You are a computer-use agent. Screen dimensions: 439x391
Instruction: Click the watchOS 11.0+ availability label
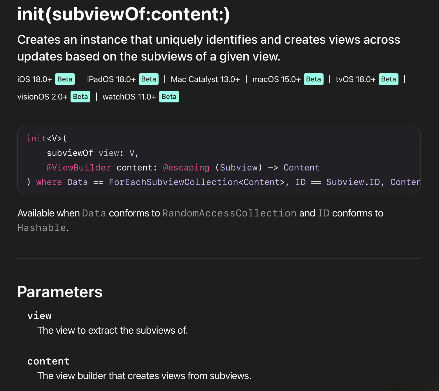point(129,97)
